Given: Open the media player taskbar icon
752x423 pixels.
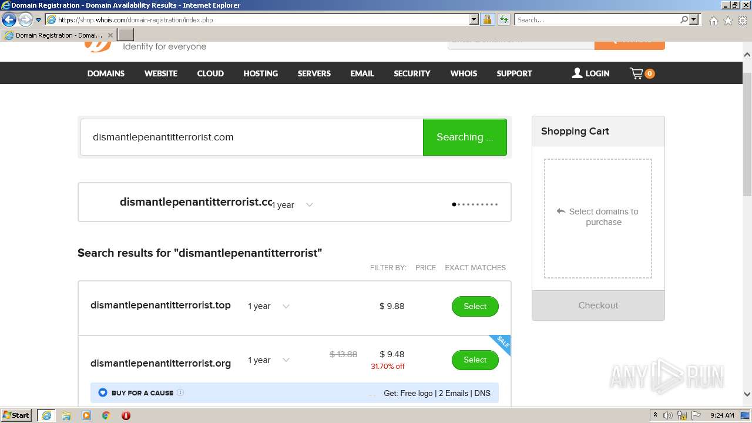Looking at the screenshot, I should tap(86, 415).
